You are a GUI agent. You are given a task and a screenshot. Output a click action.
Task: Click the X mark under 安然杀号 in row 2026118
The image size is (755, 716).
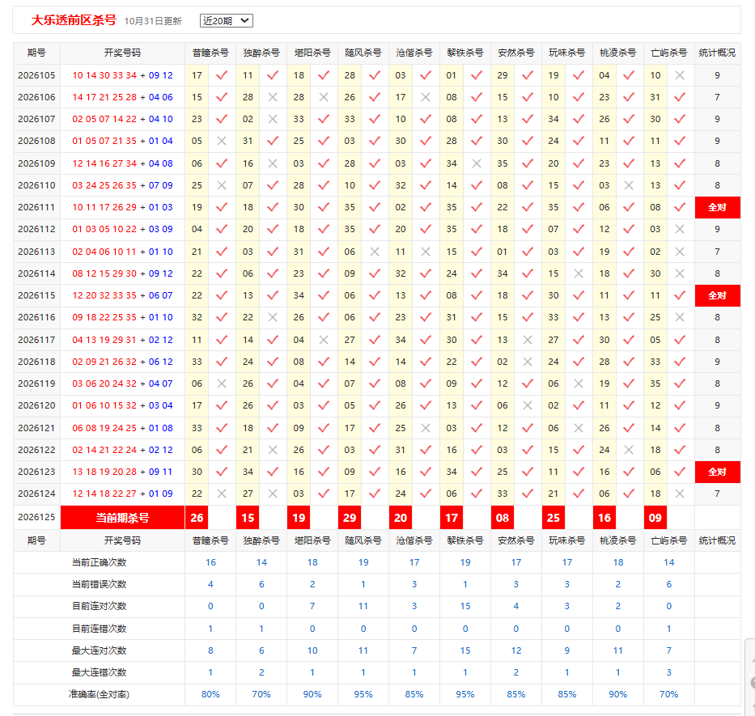[x=528, y=362]
